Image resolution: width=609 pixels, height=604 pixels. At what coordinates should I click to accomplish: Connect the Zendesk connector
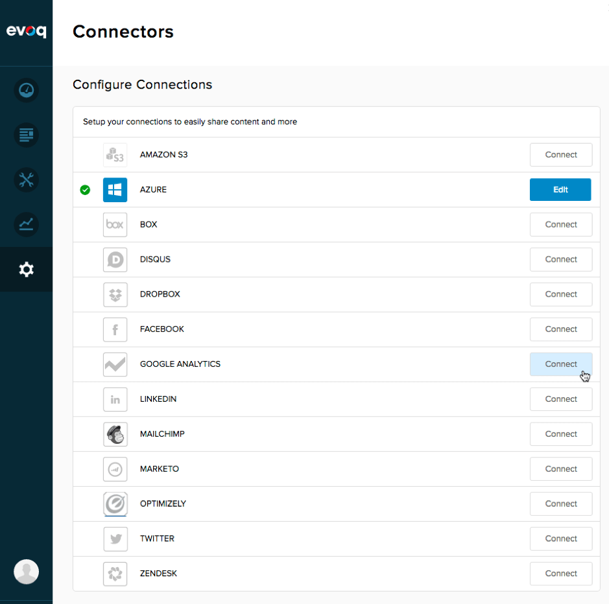click(x=561, y=574)
